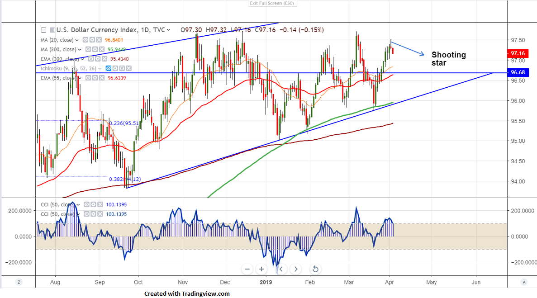
Task: Click the MA 200 value 95.9449
Action: [117, 50]
